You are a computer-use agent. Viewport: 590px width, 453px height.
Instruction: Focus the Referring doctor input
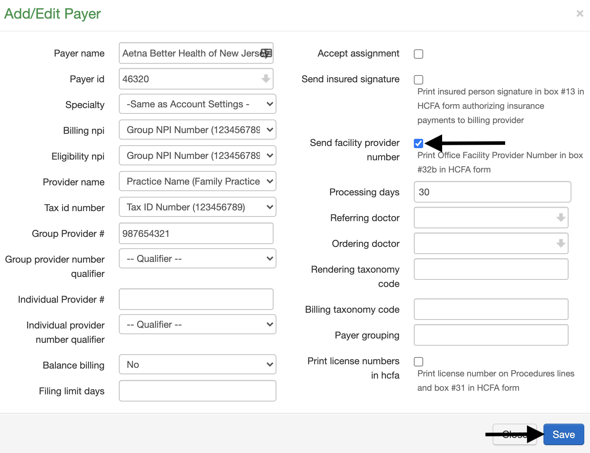coord(491,218)
